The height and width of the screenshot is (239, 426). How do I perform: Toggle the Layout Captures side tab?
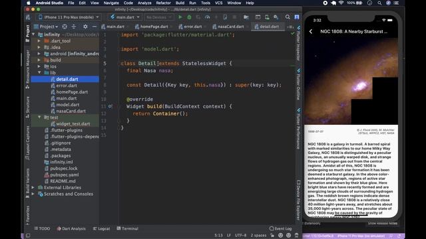[27, 143]
